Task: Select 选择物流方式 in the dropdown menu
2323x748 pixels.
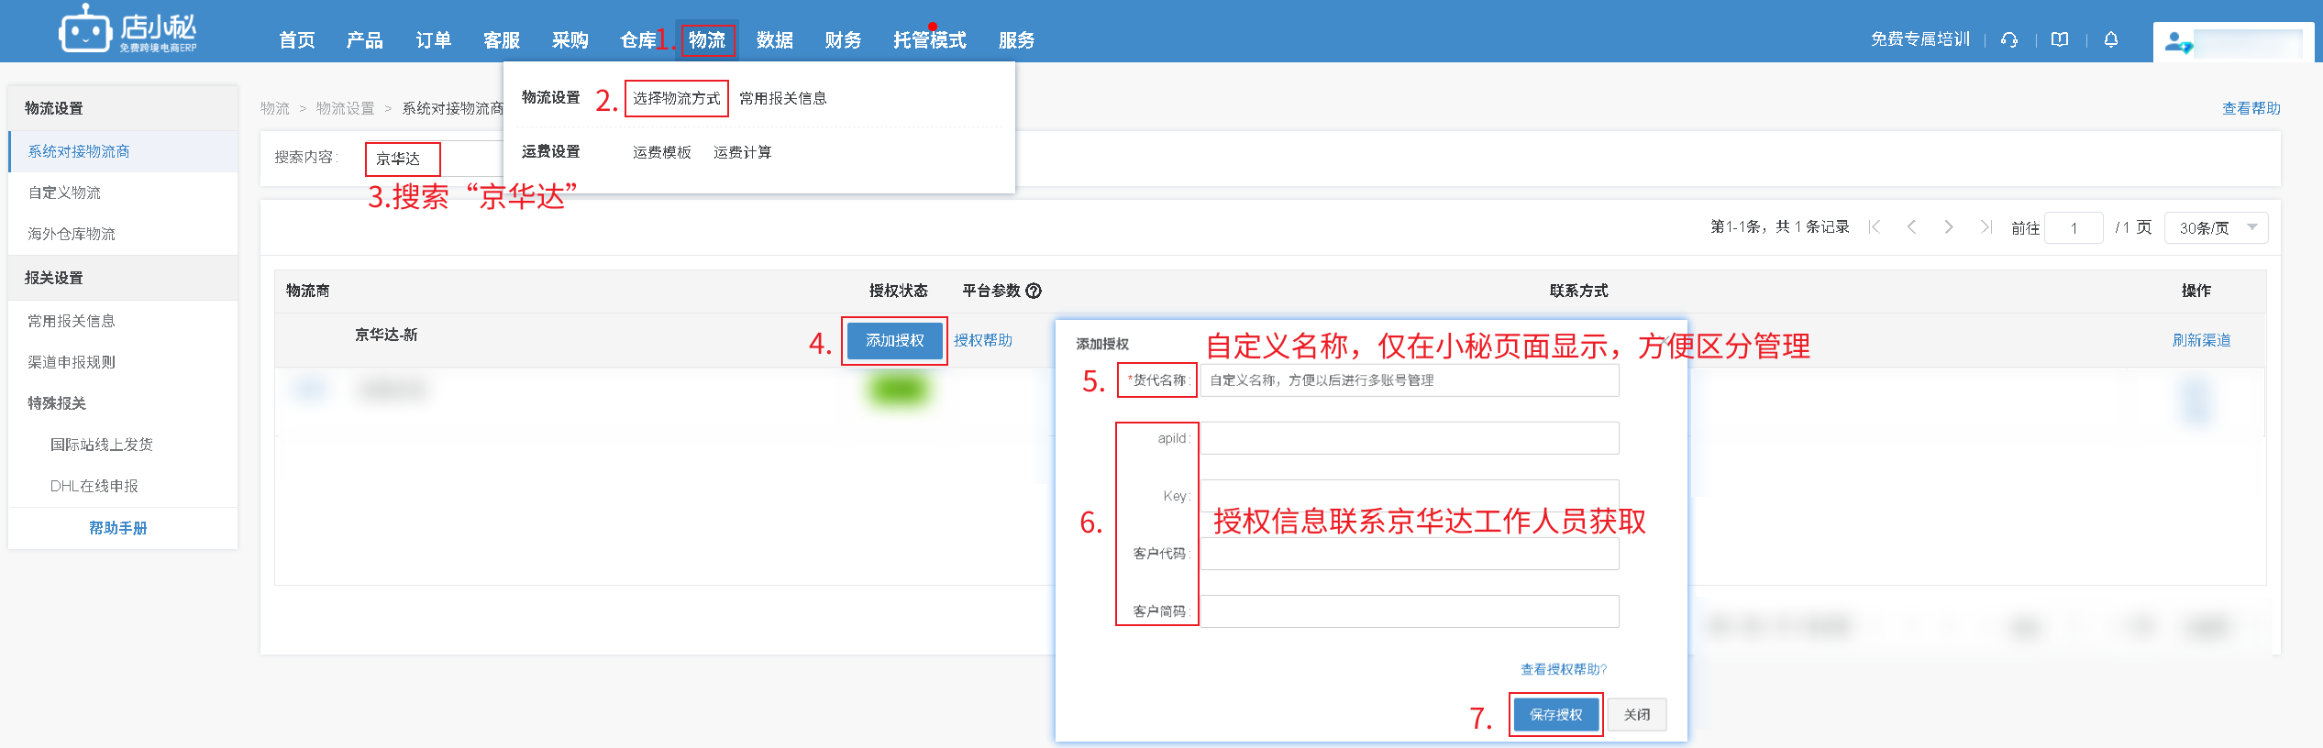Action: (x=676, y=98)
